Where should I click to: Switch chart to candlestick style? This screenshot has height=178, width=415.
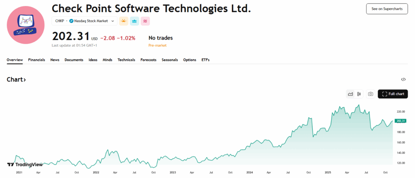tap(359, 94)
